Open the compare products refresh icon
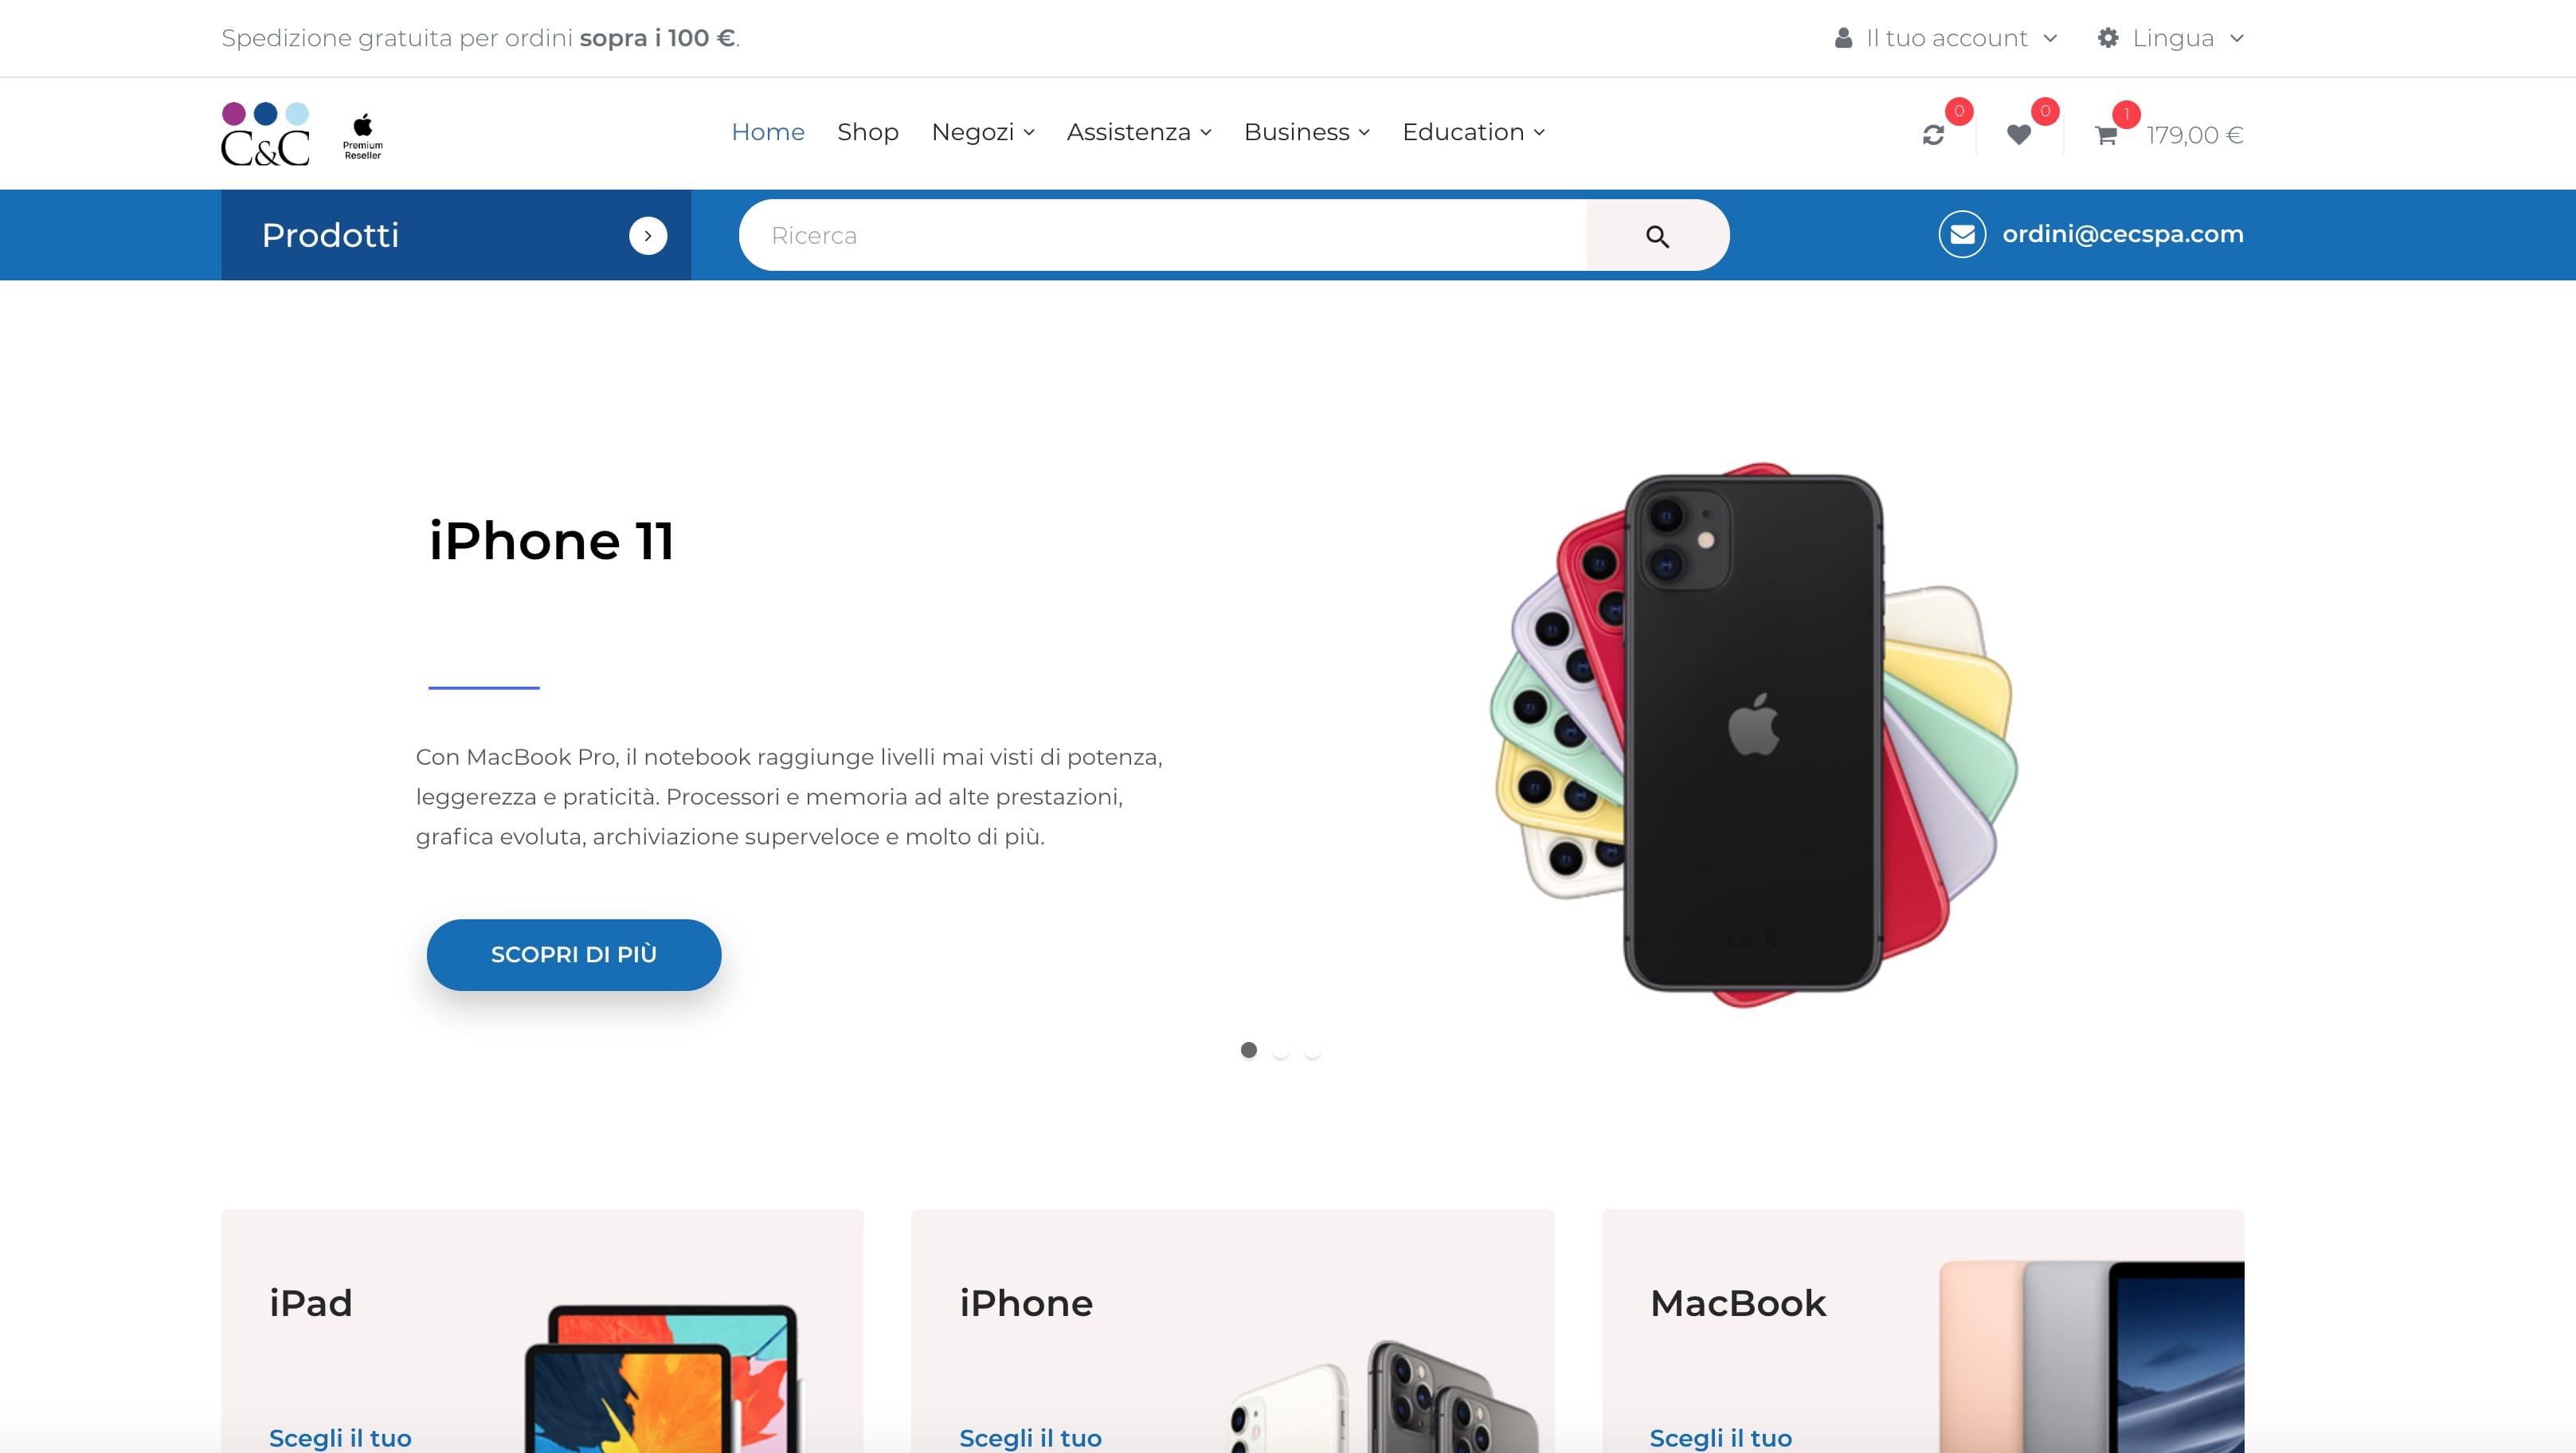This screenshot has height=1453, width=2576. click(x=1933, y=135)
